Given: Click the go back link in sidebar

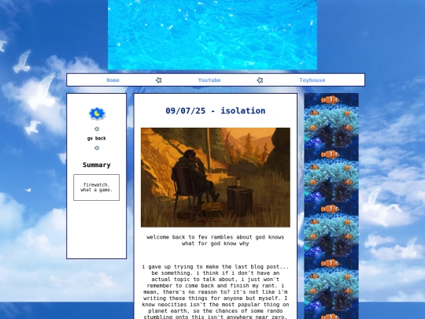Looking at the screenshot, I should coord(97,139).
